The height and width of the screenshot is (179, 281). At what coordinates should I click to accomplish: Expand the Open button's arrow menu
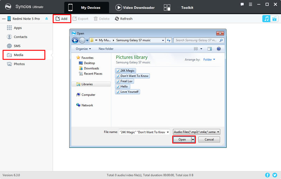click(x=193, y=139)
